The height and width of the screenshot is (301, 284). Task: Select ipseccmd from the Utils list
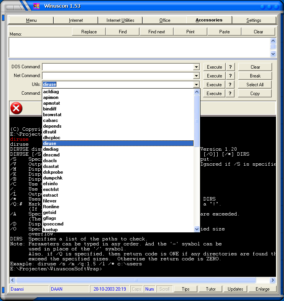(118, 224)
